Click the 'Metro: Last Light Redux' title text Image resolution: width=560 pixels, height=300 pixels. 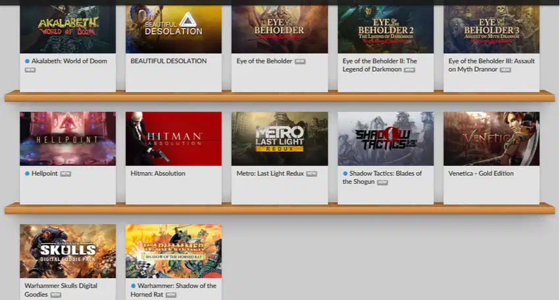click(x=270, y=173)
